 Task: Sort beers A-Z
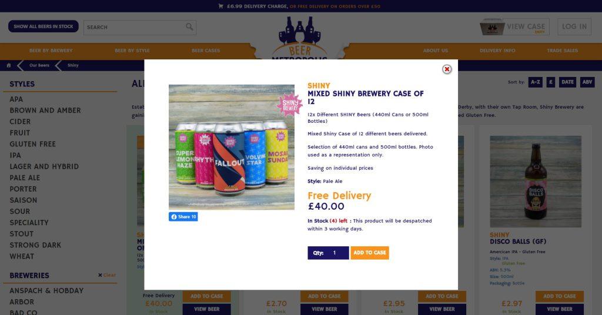535,82
